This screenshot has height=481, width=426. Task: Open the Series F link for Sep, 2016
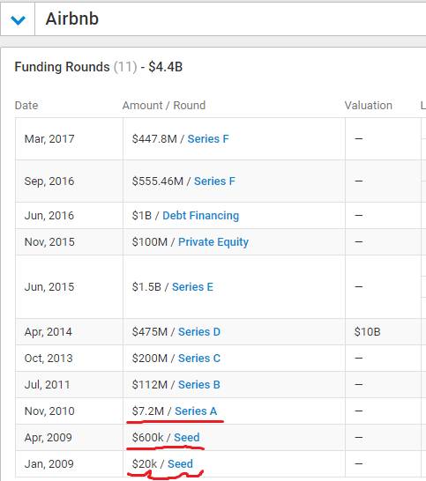214,181
